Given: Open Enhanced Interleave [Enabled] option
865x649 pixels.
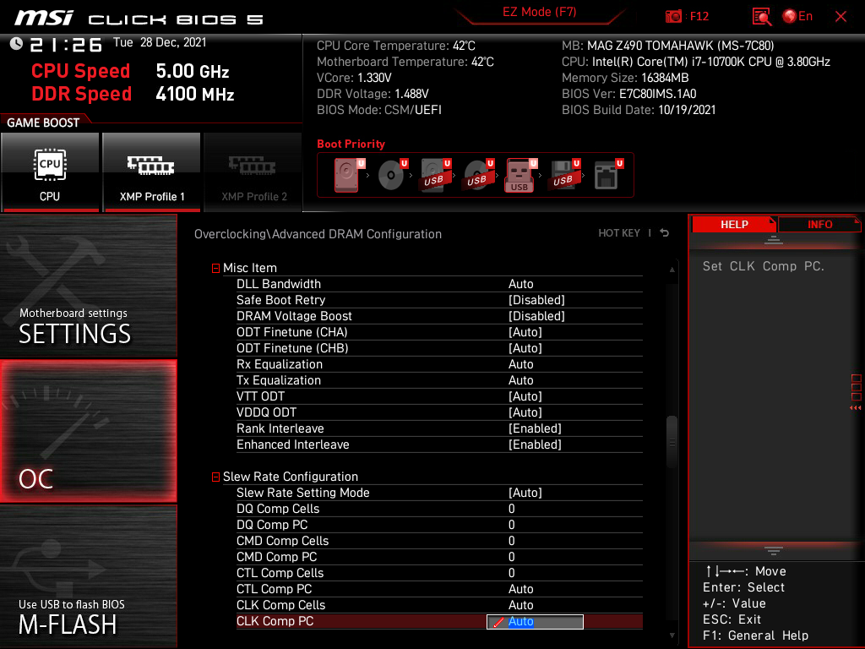Looking at the screenshot, I should point(535,444).
